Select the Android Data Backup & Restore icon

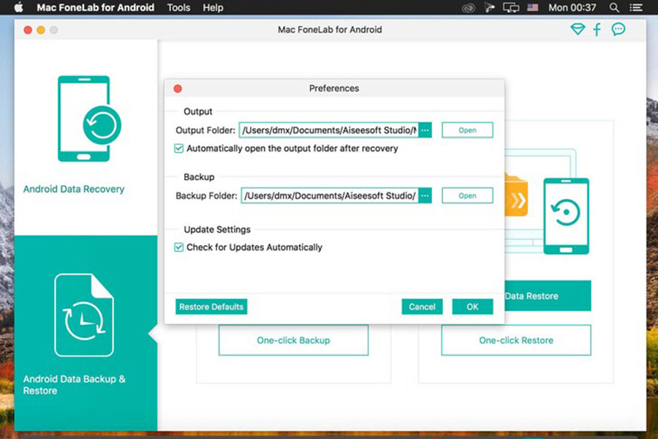[84, 315]
